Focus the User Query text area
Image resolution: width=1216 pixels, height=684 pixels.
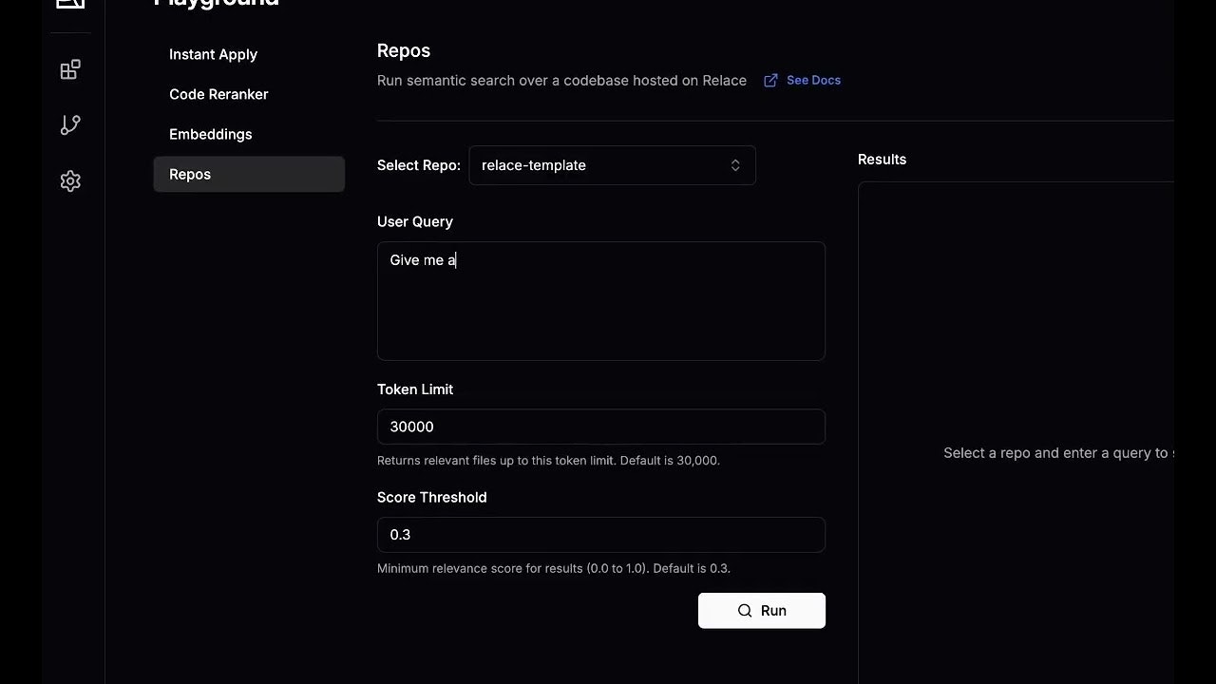coord(600,301)
